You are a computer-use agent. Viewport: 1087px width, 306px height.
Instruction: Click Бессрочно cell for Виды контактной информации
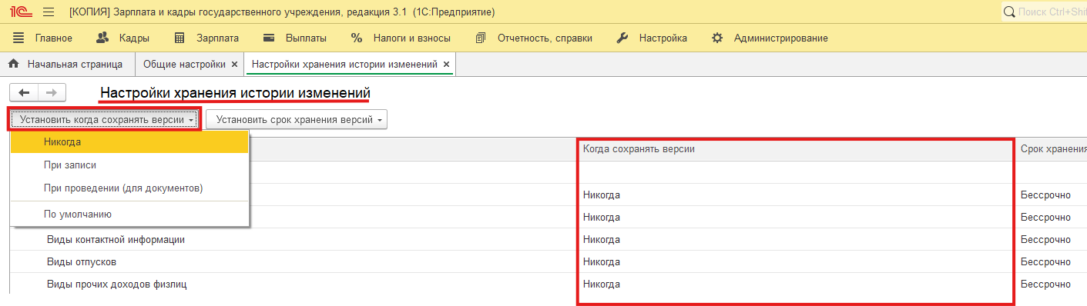[1052, 239]
